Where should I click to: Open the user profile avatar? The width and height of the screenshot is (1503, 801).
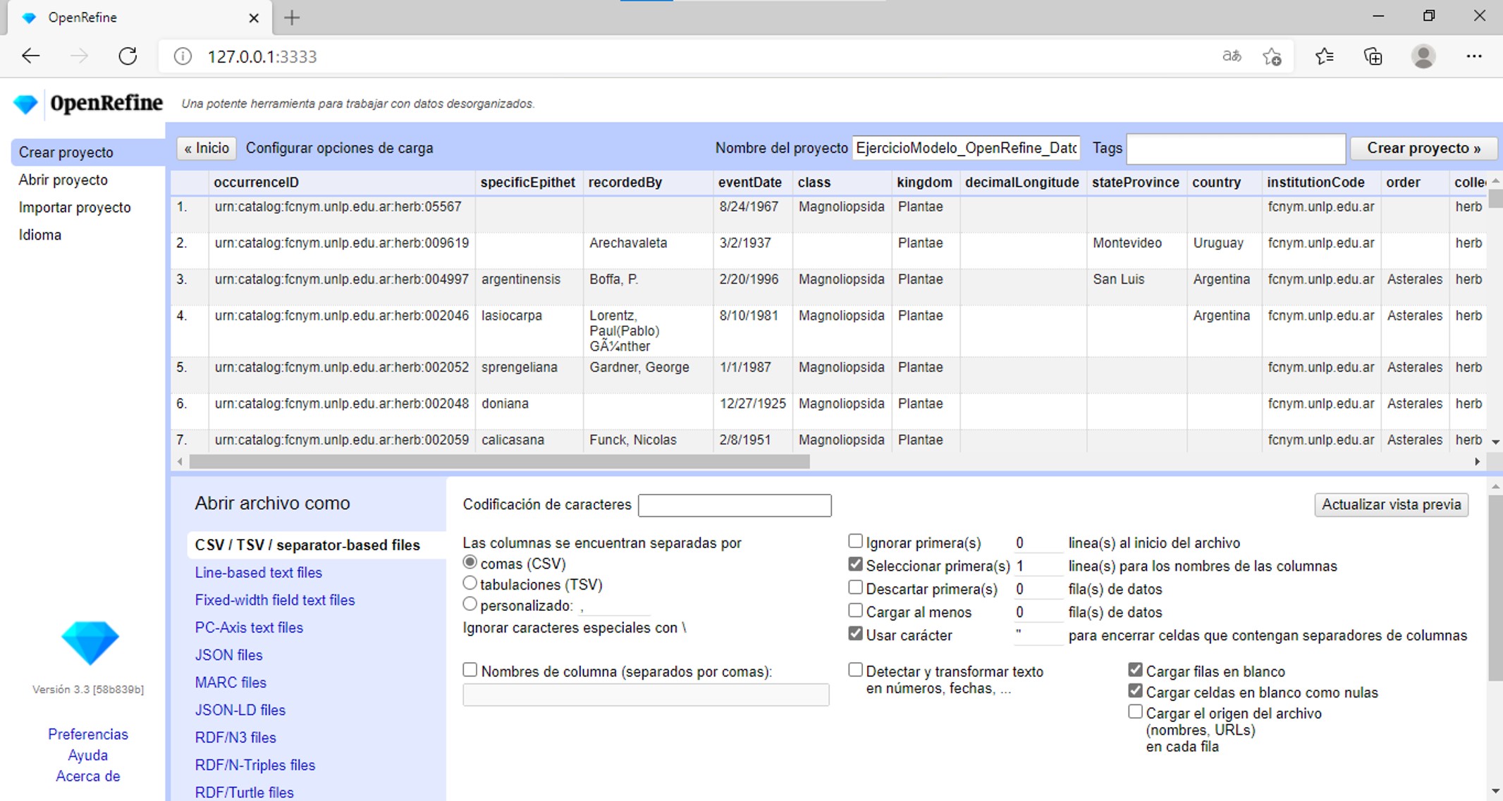[1423, 56]
